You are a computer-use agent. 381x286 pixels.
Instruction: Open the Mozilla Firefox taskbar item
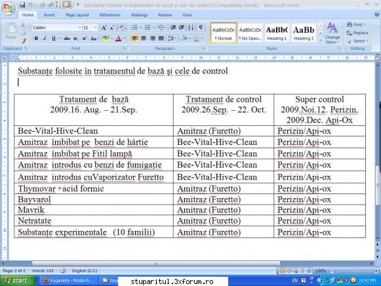point(68,281)
